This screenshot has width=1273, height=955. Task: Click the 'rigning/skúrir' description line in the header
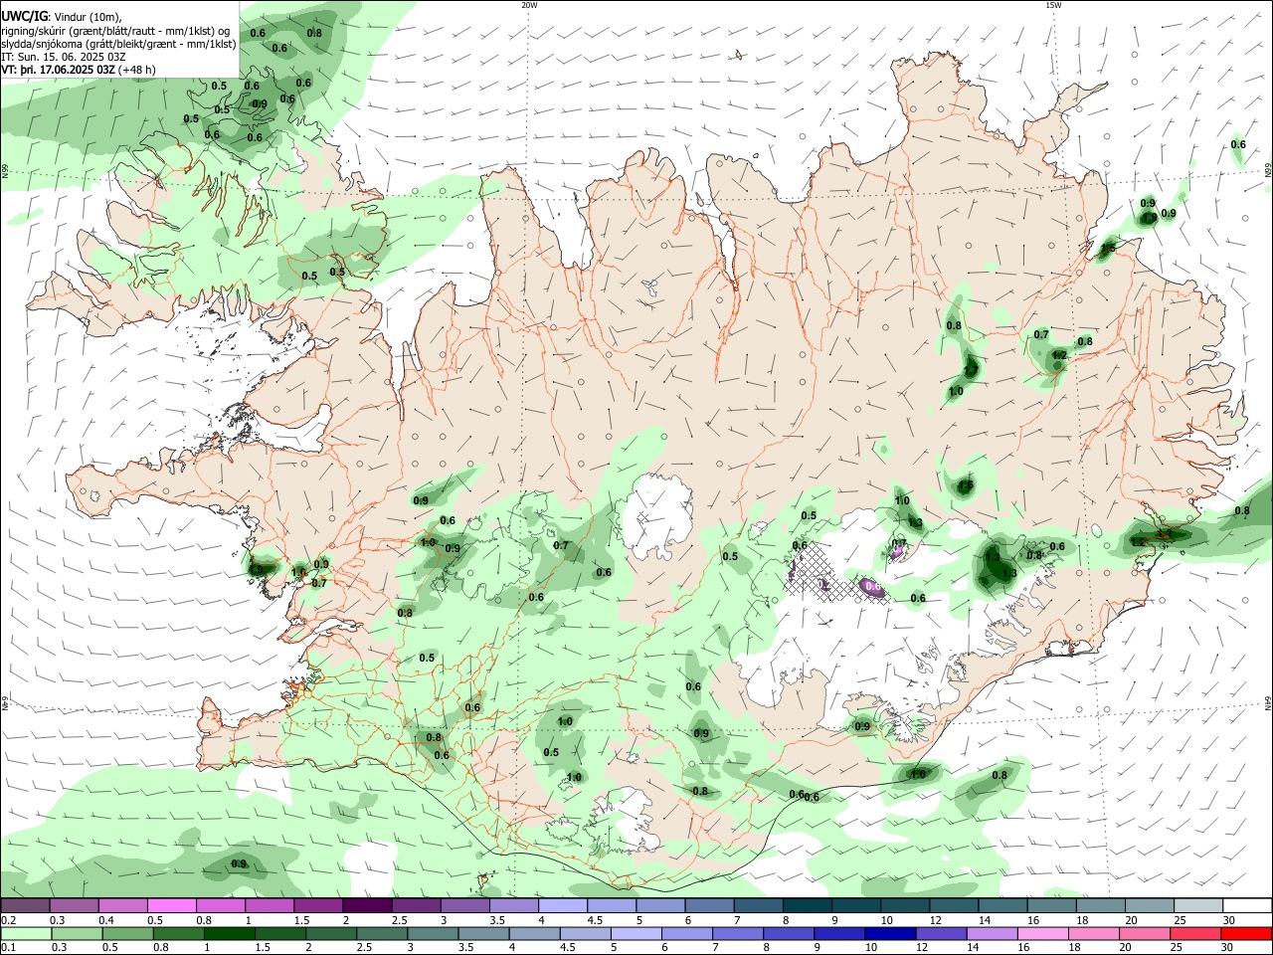(114, 31)
